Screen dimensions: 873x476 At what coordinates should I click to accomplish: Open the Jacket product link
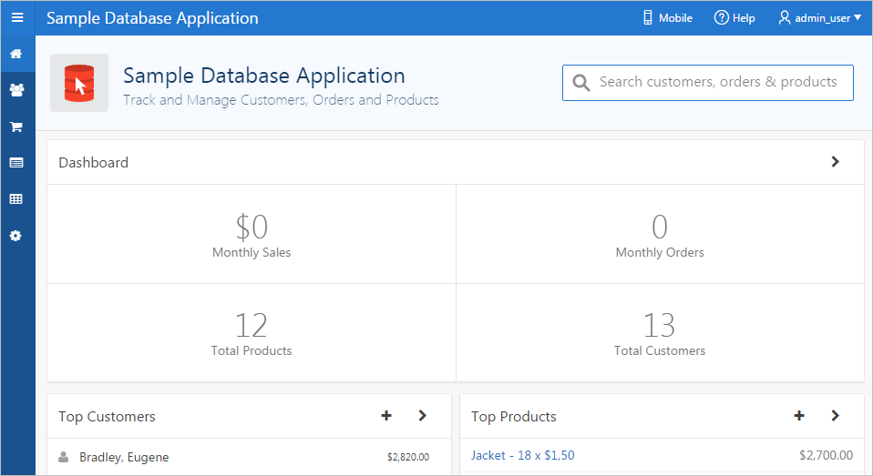522,455
